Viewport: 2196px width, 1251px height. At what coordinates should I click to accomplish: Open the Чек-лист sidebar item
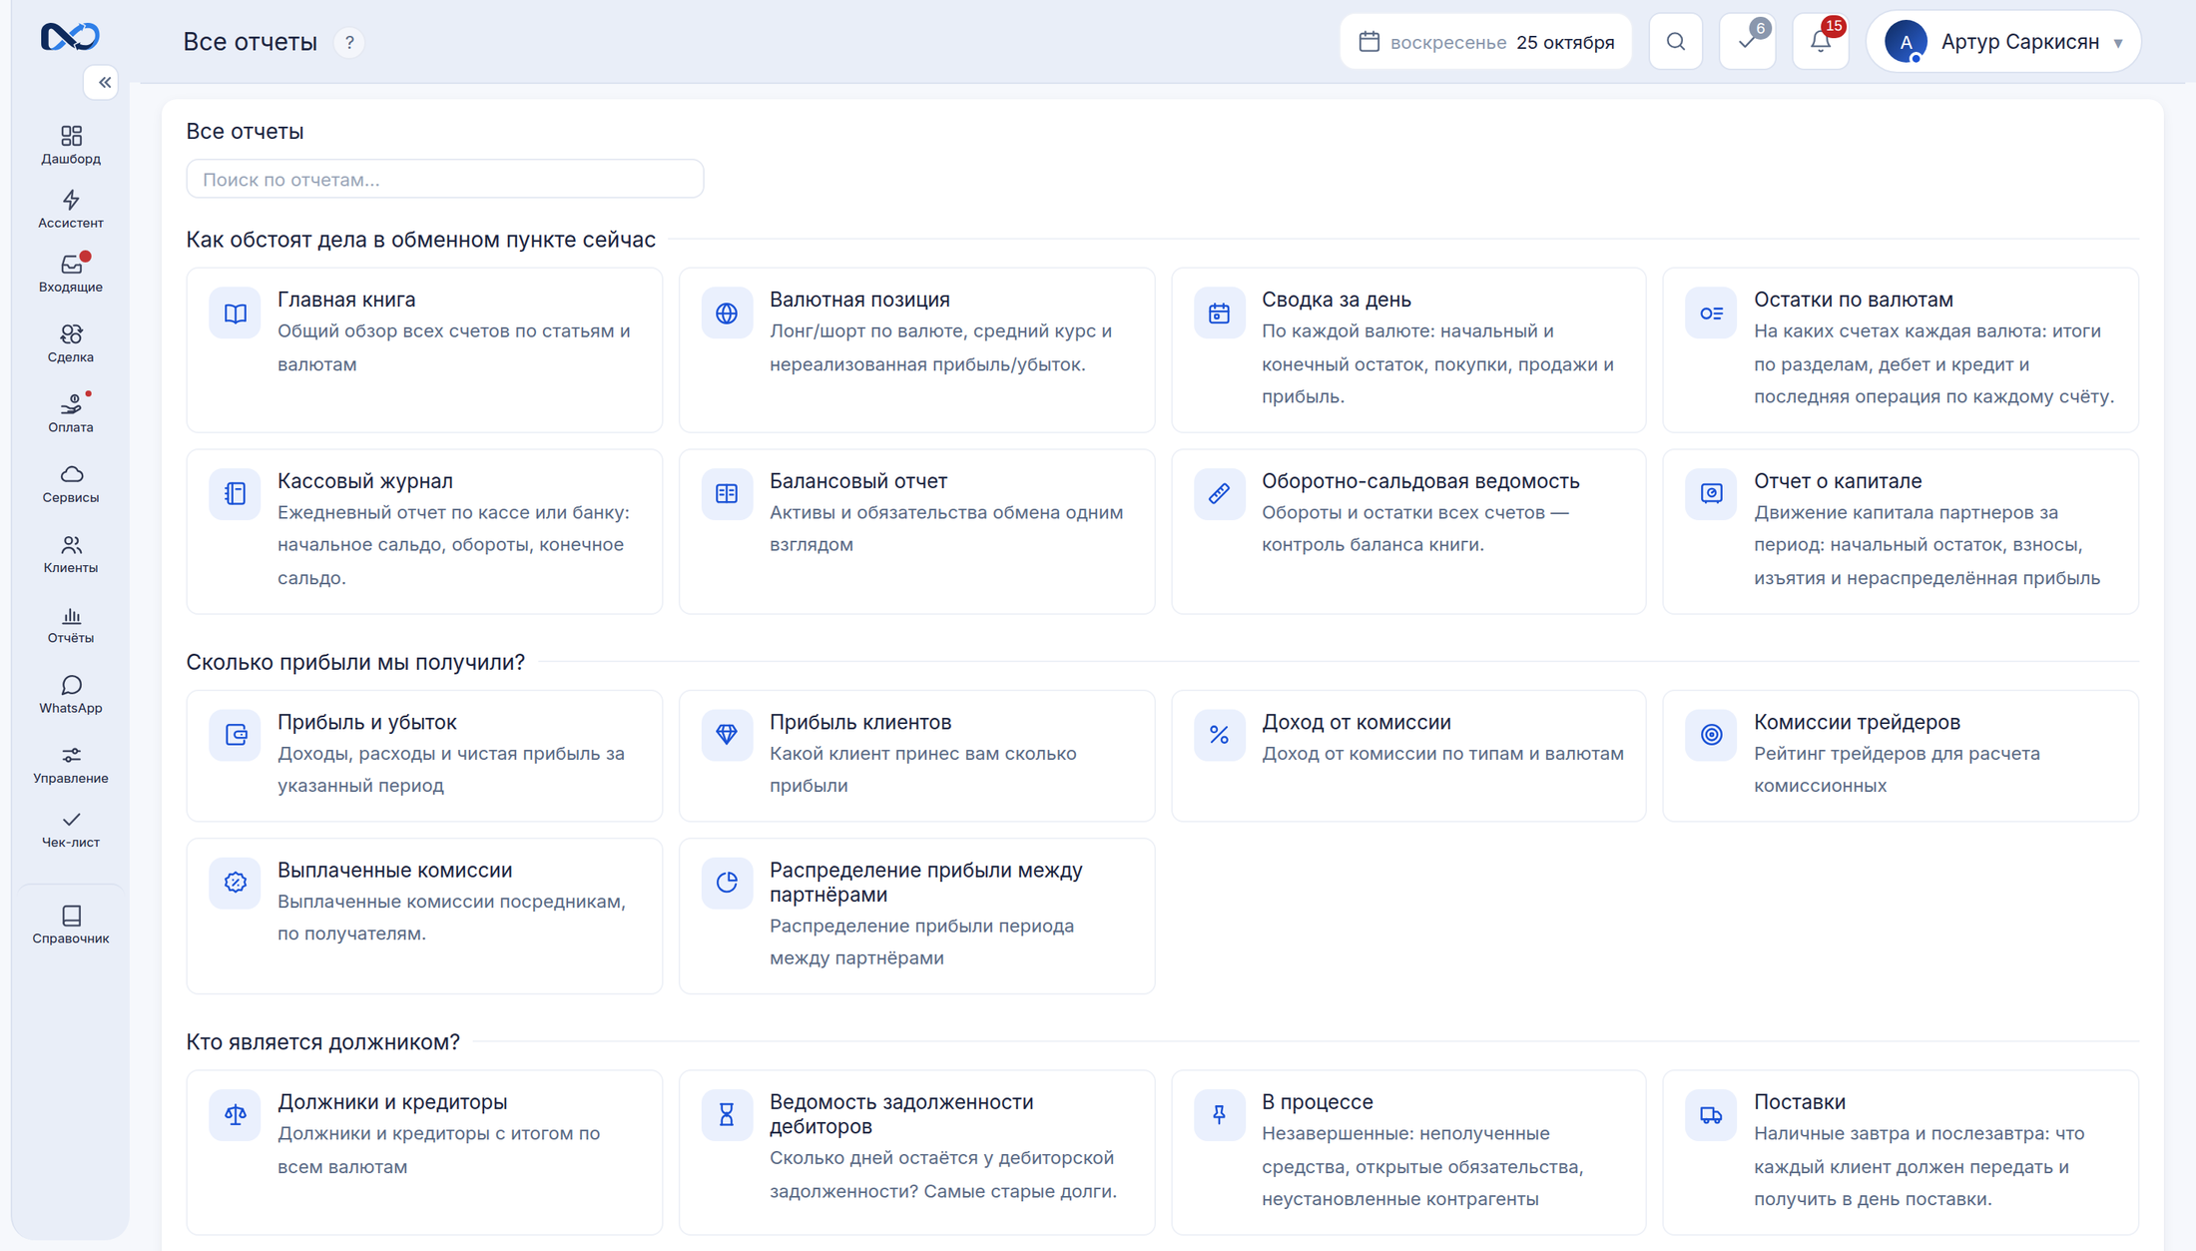pos(71,829)
